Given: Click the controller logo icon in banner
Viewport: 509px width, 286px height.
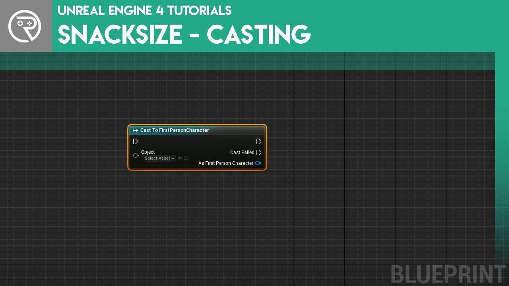Looking at the screenshot, I should [25, 26].
